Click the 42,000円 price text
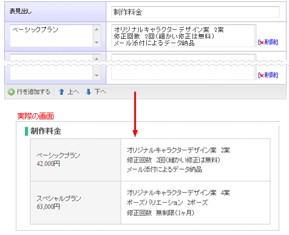The width and height of the screenshot is (289, 235). pos(49,164)
